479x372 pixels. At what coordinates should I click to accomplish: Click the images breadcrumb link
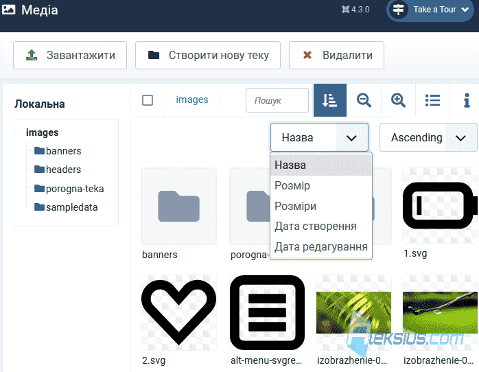coord(192,100)
